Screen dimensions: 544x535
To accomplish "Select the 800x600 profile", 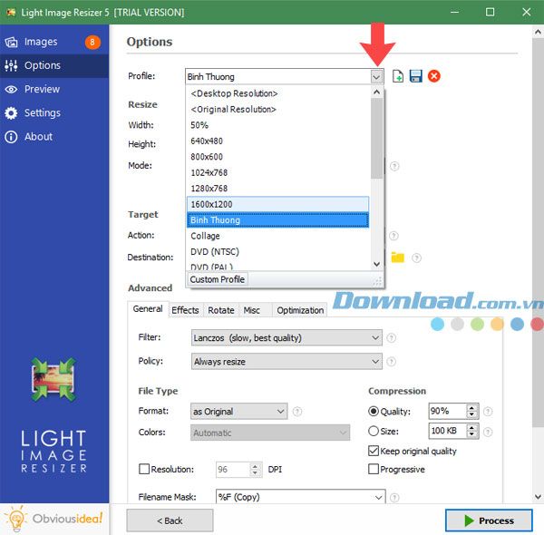I will 278,157.
